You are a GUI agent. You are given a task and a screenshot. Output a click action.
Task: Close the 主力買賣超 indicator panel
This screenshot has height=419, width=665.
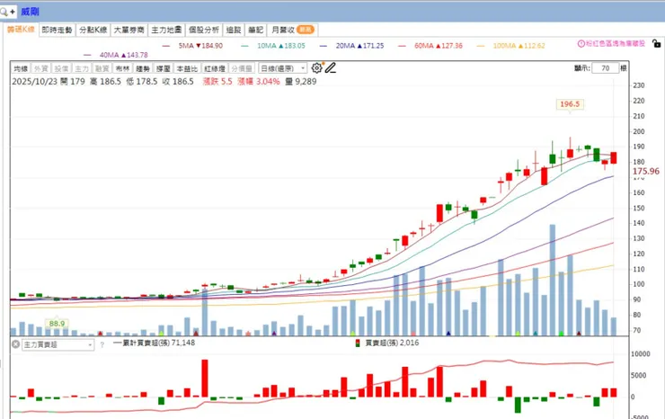tap(15, 344)
